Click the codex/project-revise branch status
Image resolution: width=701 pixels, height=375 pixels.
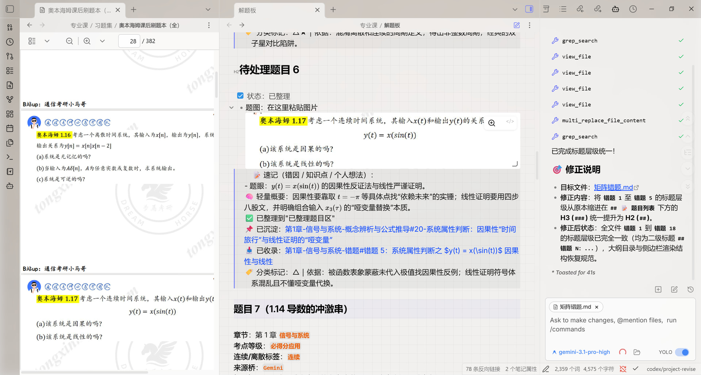[x=671, y=369]
